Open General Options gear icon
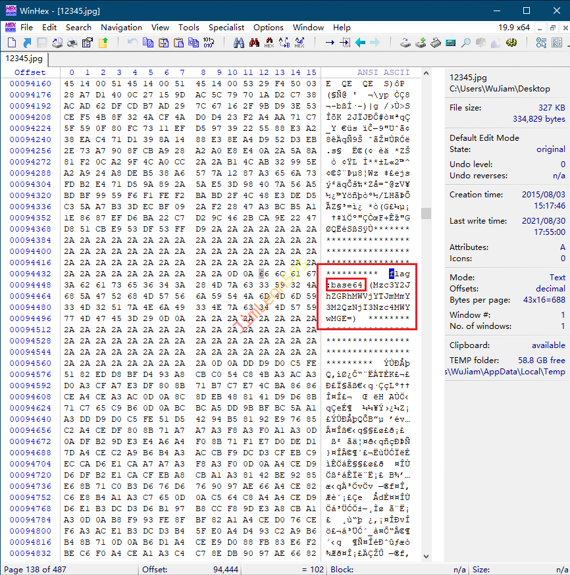The height and width of the screenshot is (575, 570). [x=511, y=43]
